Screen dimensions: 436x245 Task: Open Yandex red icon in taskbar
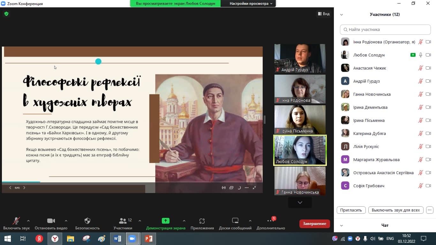39,239
